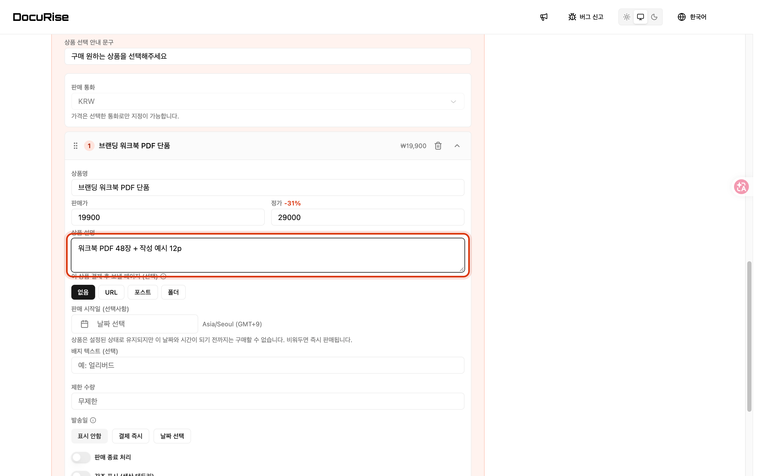Select 포스트 redirect option
Viewport: 761px width, 476px height.
click(x=143, y=292)
